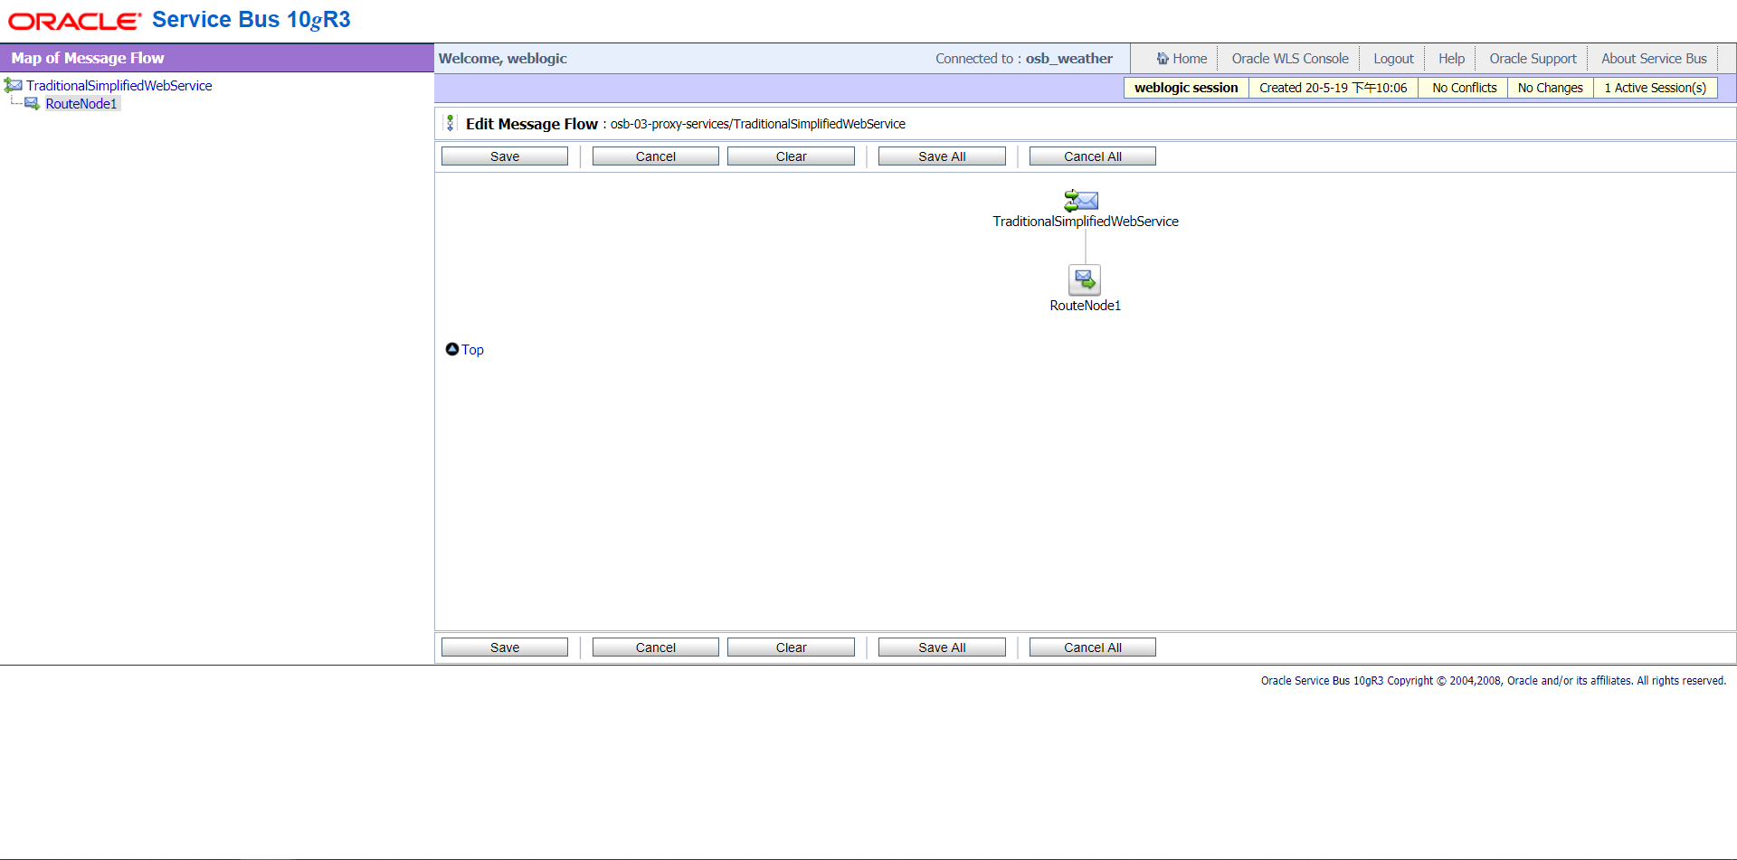Click 1 Active Session(s) status
The height and width of the screenshot is (860, 1737).
pyautogui.click(x=1655, y=88)
